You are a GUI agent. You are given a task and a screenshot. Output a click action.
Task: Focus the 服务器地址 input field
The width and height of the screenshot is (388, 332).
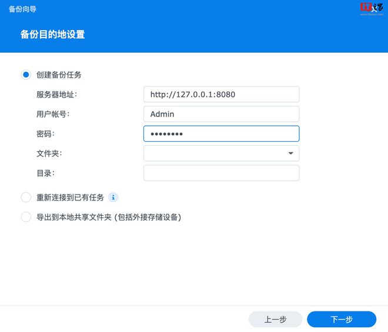pos(221,94)
